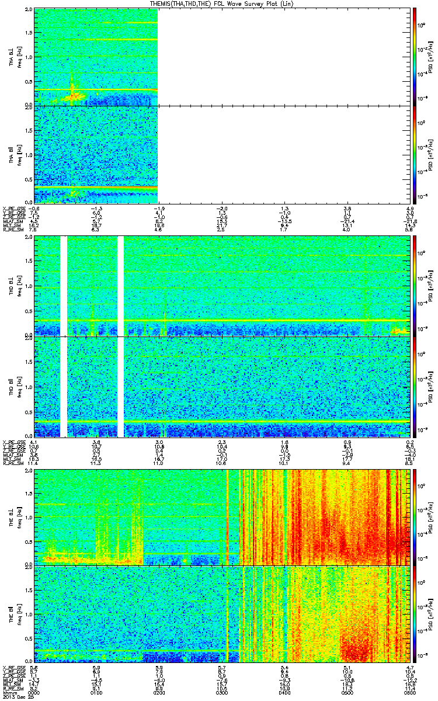Click the 0300 time tick label

click(x=221, y=692)
